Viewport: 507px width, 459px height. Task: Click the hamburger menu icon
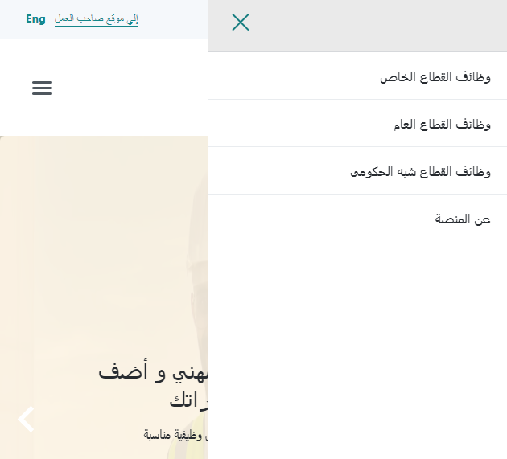click(42, 88)
